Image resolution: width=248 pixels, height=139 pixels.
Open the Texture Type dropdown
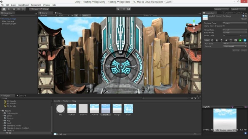coord(235,23)
